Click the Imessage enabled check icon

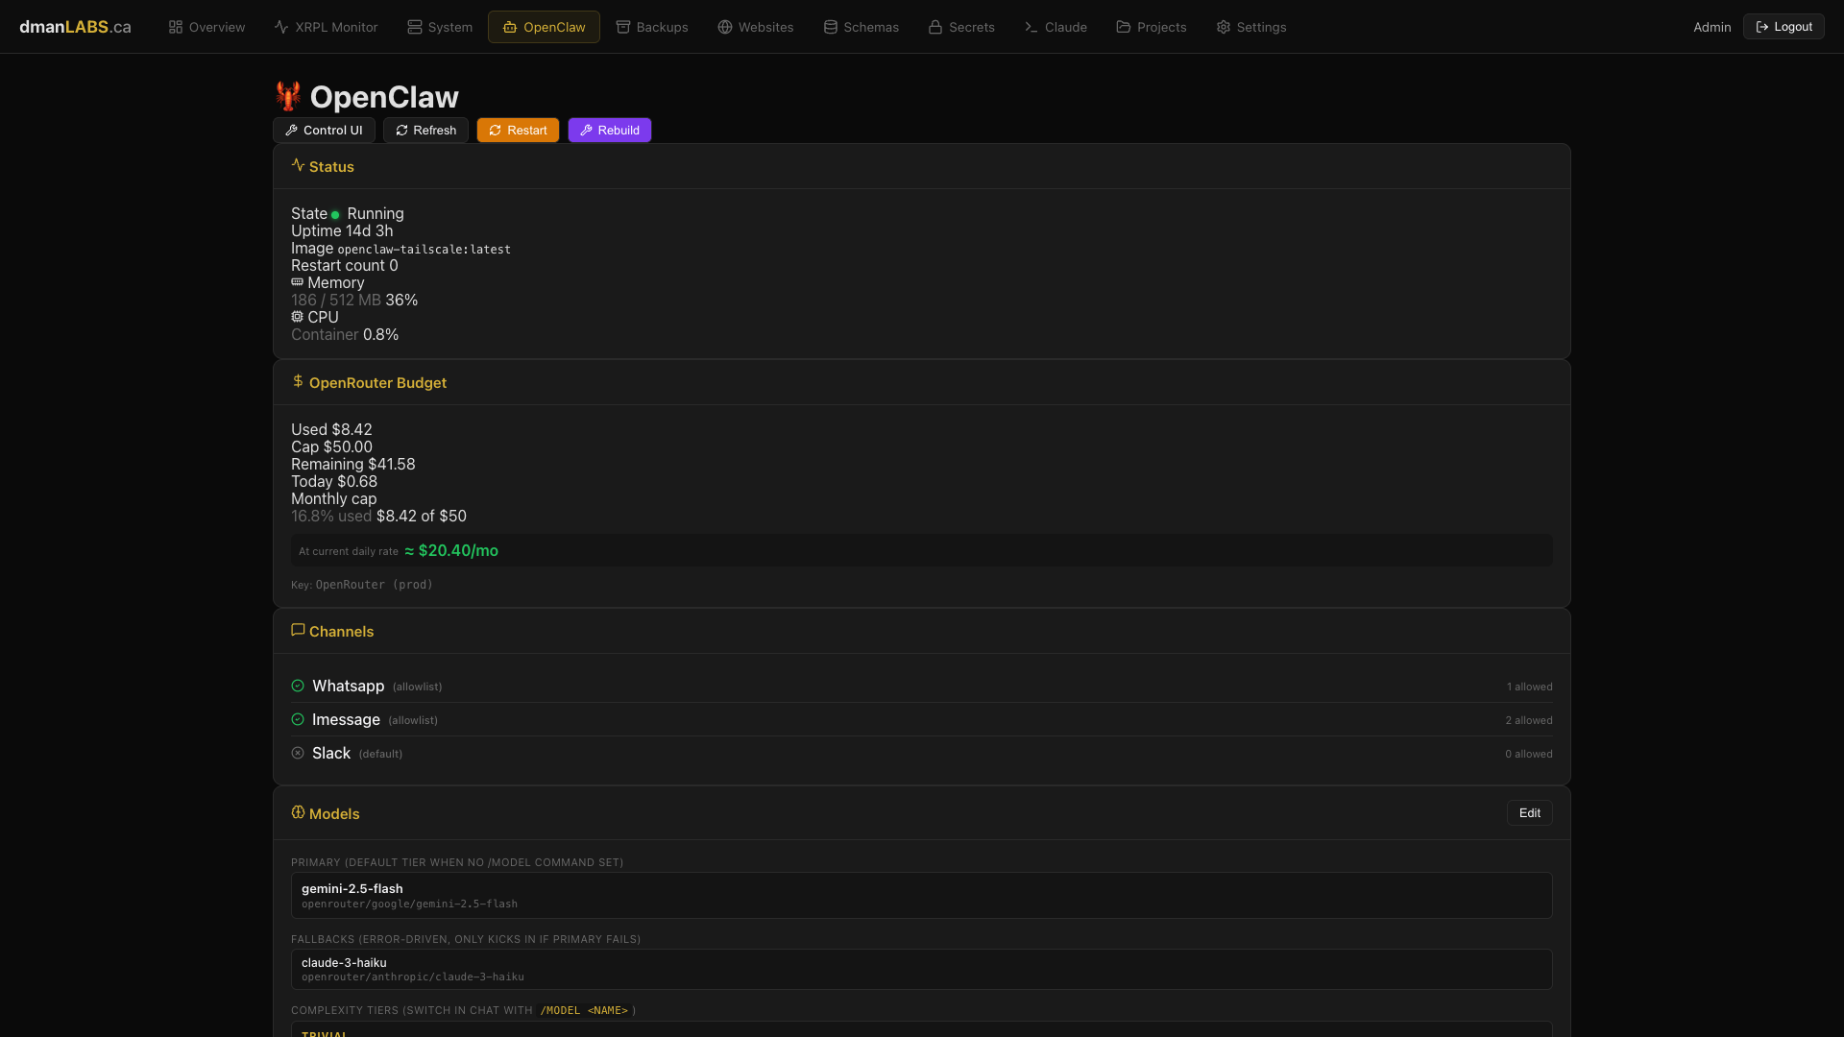pos(298,719)
